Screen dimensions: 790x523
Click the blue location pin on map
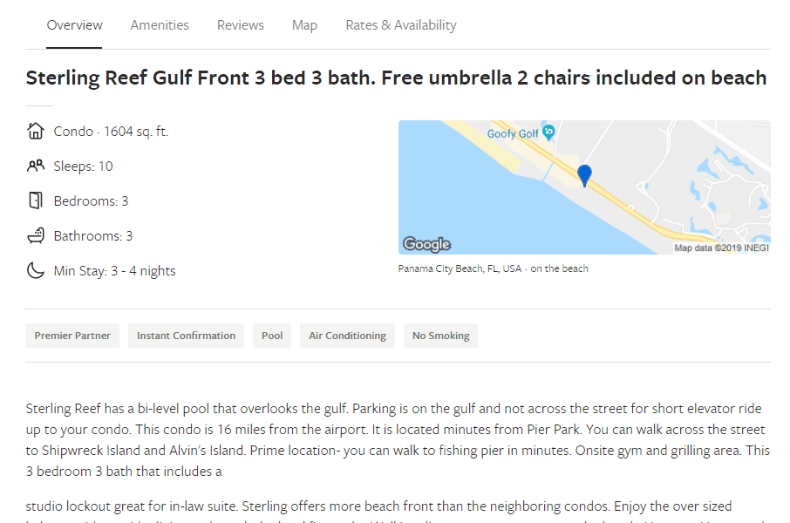(584, 175)
